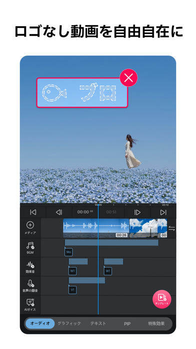This screenshot has width=196, height=349.
Task: Click the current time 00:00 display
Action: (85, 212)
